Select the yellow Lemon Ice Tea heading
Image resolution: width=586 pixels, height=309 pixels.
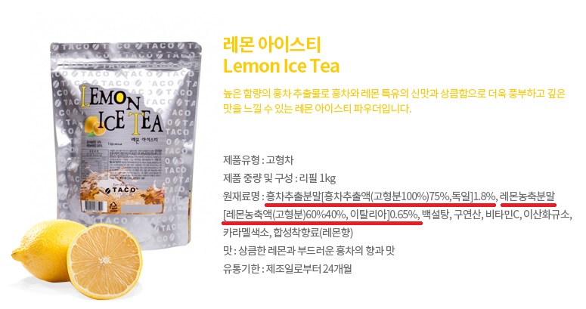point(281,66)
